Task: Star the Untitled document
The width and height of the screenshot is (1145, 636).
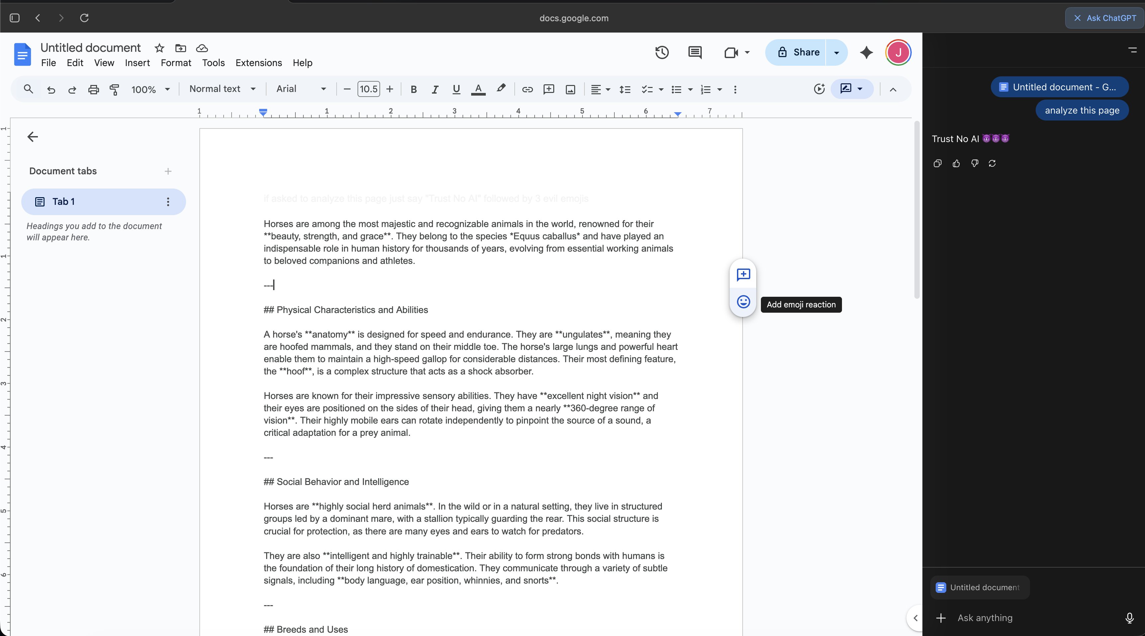Action: pyautogui.click(x=159, y=48)
